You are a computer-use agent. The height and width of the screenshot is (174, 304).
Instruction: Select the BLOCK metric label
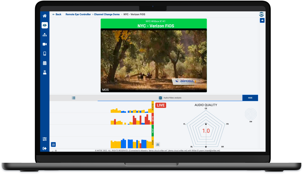pyautogui.click(x=153, y=107)
